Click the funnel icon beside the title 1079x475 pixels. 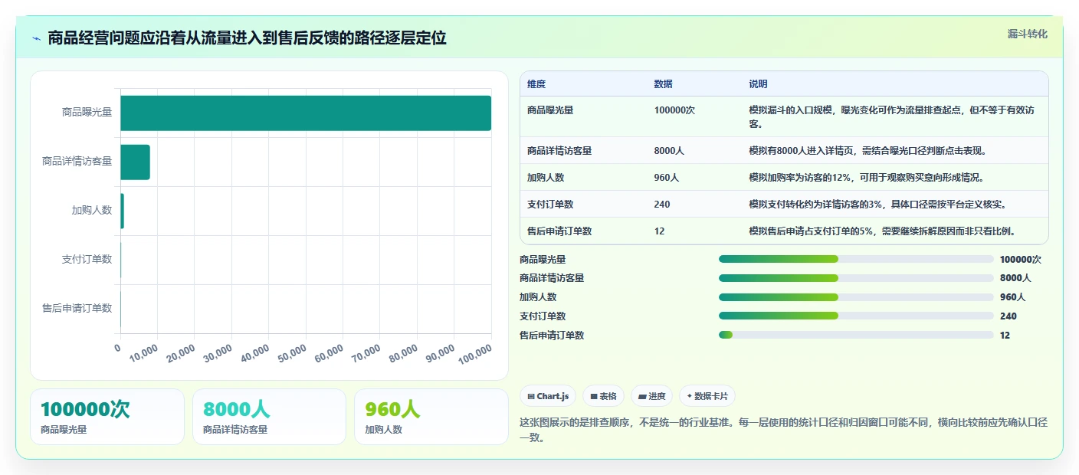pos(37,38)
